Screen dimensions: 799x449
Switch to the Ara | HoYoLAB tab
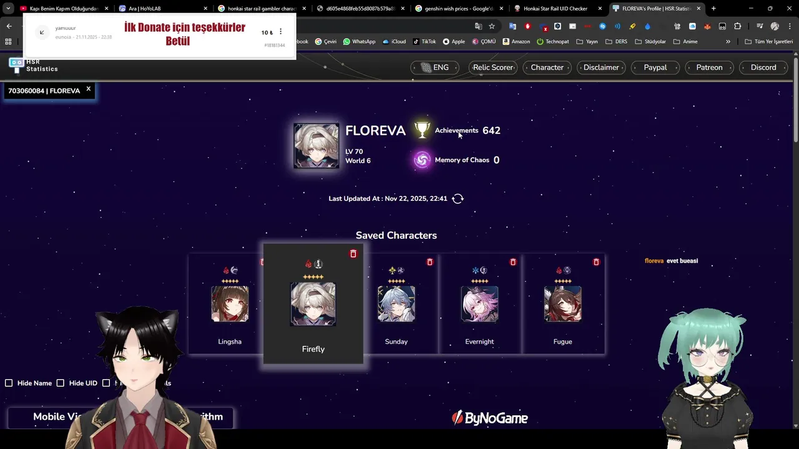tap(162, 8)
